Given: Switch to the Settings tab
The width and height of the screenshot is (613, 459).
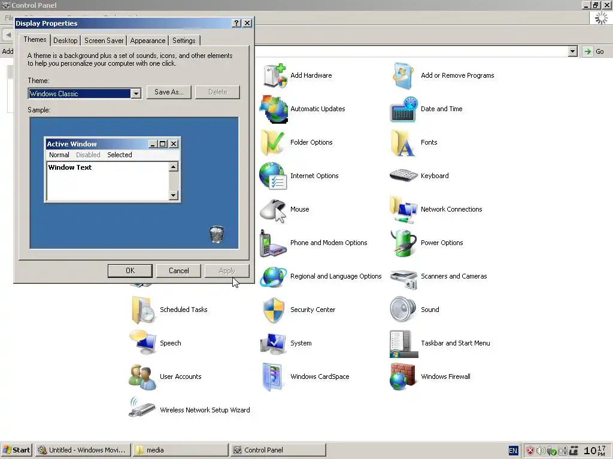Looking at the screenshot, I should tap(184, 41).
